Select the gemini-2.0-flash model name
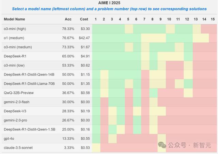Screen dimensions: 218x154 click(x=17, y=102)
